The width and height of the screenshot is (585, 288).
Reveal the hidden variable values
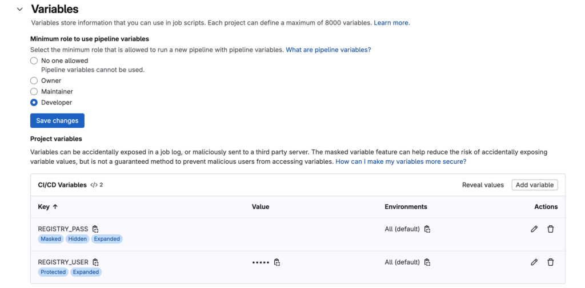pos(483,185)
